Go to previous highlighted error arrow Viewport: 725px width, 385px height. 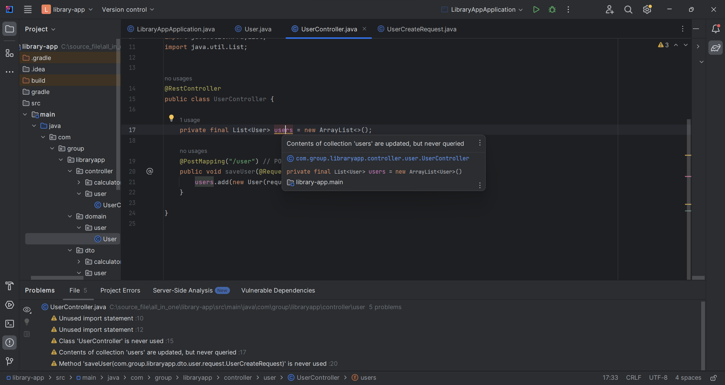click(x=676, y=45)
